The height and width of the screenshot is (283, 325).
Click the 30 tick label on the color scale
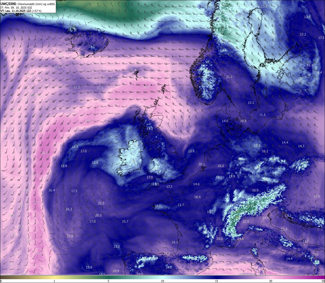coord(271,281)
